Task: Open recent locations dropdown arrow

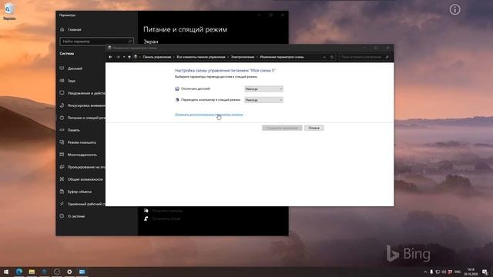Action: 124,57
